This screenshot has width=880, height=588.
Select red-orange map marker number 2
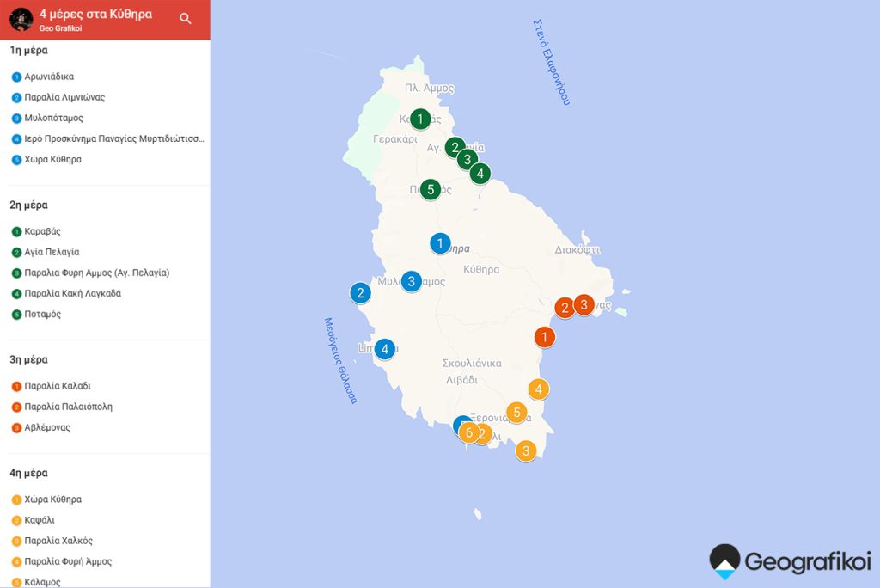pyautogui.click(x=564, y=307)
